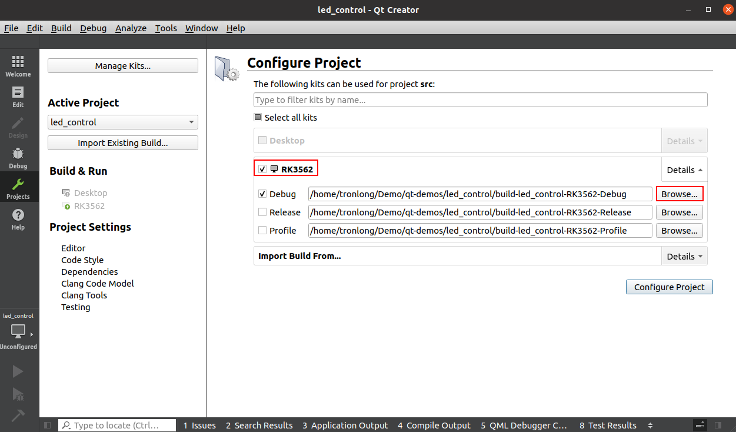Open the Issues output pane

click(199, 425)
